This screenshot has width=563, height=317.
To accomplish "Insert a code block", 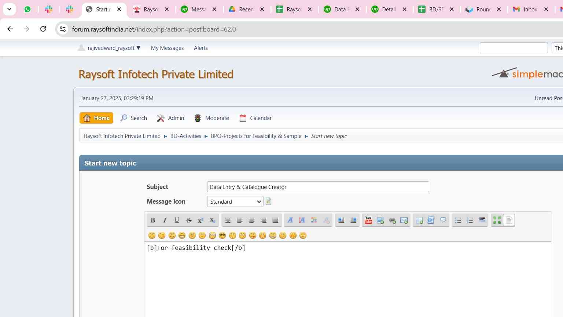I will [431, 220].
